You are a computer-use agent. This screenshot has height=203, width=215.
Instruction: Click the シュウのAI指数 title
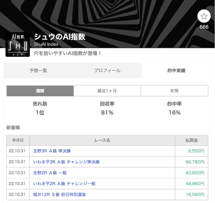(59, 37)
